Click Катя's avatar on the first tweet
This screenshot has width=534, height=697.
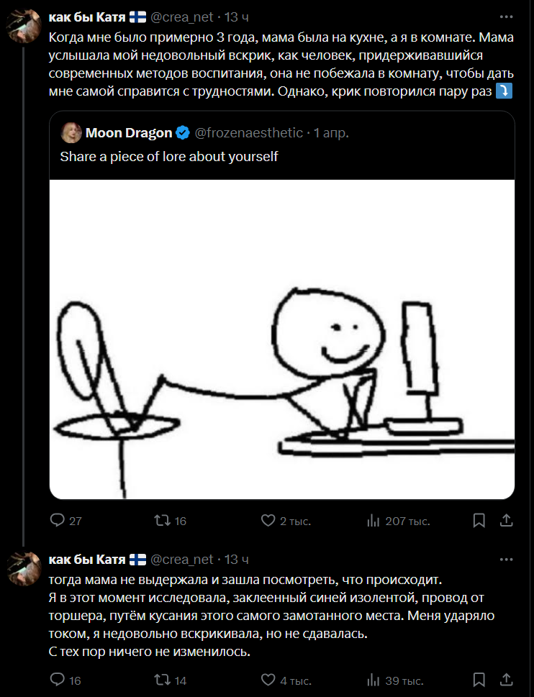[x=23, y=26]
